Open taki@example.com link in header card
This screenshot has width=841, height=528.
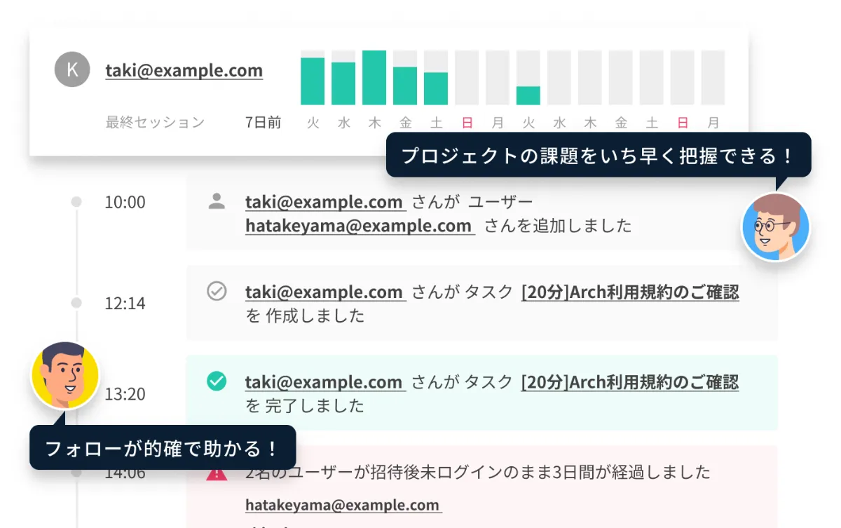point(184,70)
